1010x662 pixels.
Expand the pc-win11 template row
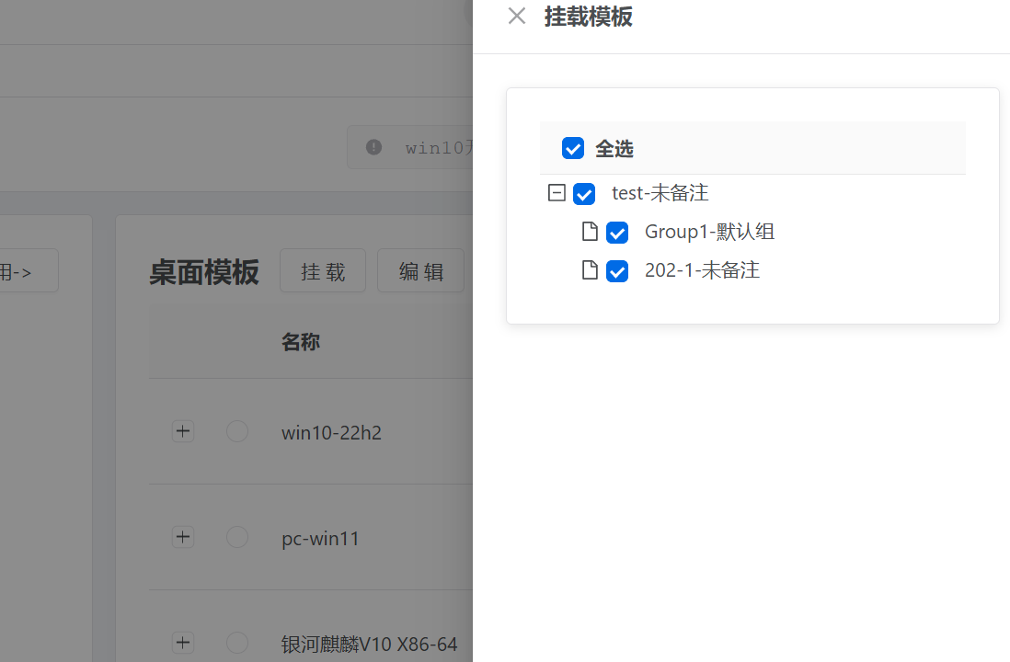pos(182,537)
